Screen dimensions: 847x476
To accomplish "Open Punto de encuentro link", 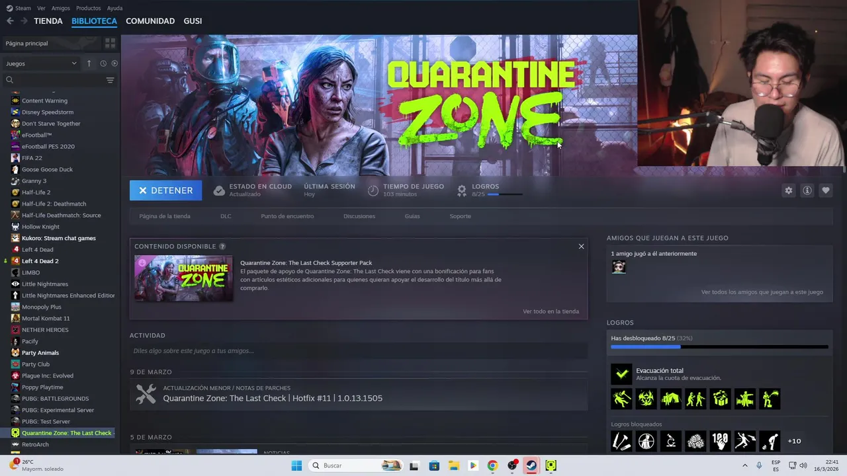I will [x=287, y=216].
